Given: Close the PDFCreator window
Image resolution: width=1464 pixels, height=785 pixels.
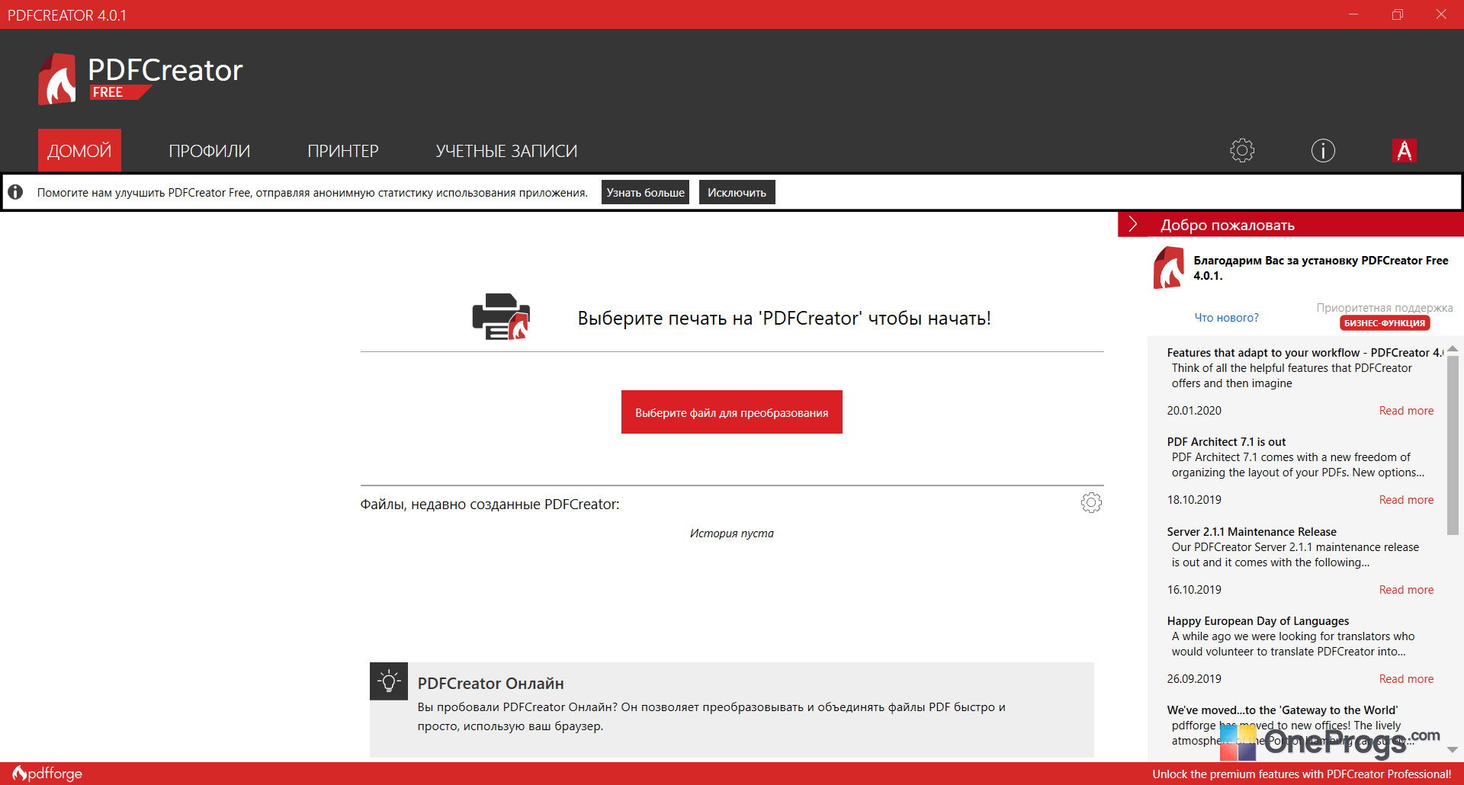Looking at the screenshot, I should 1441,14.
